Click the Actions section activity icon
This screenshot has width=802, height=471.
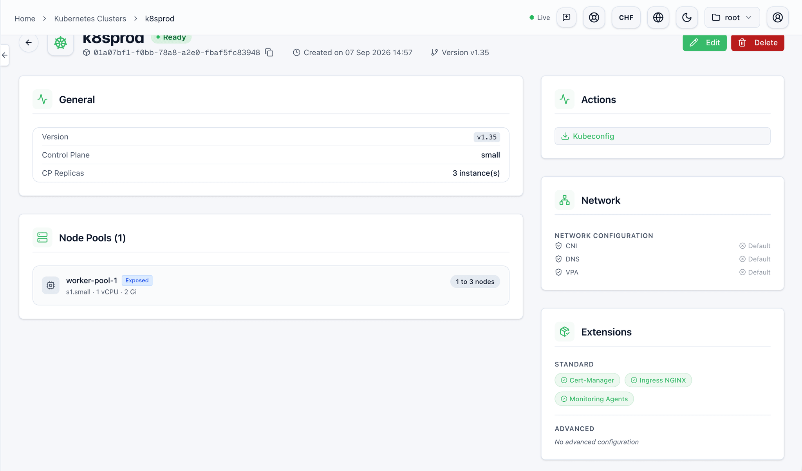pos(565,99)
